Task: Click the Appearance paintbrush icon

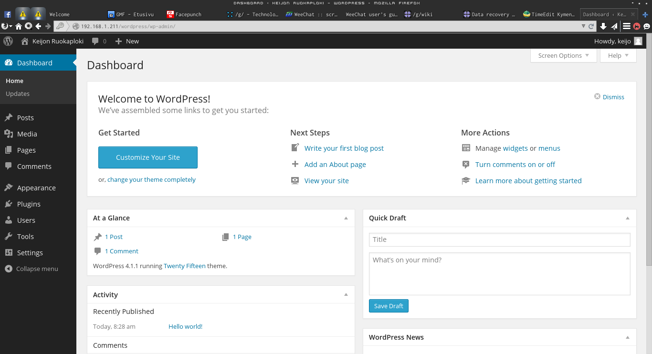Action: 9,187
